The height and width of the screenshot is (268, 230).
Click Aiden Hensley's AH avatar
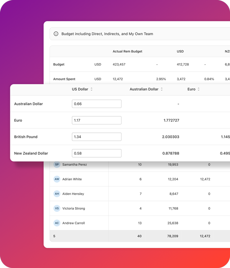pyautogui.click(x=57, y=194)
